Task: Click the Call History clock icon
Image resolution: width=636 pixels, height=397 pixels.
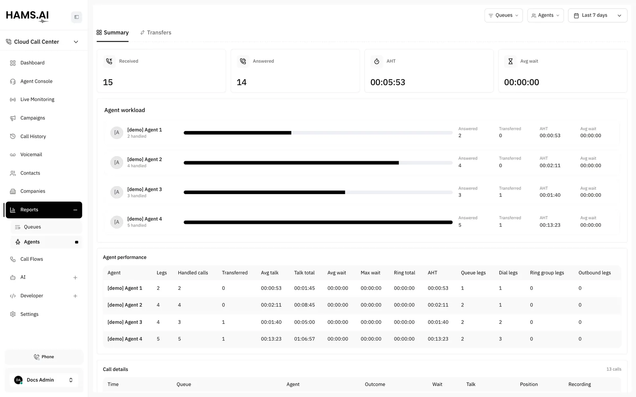Action: [13, 137]
